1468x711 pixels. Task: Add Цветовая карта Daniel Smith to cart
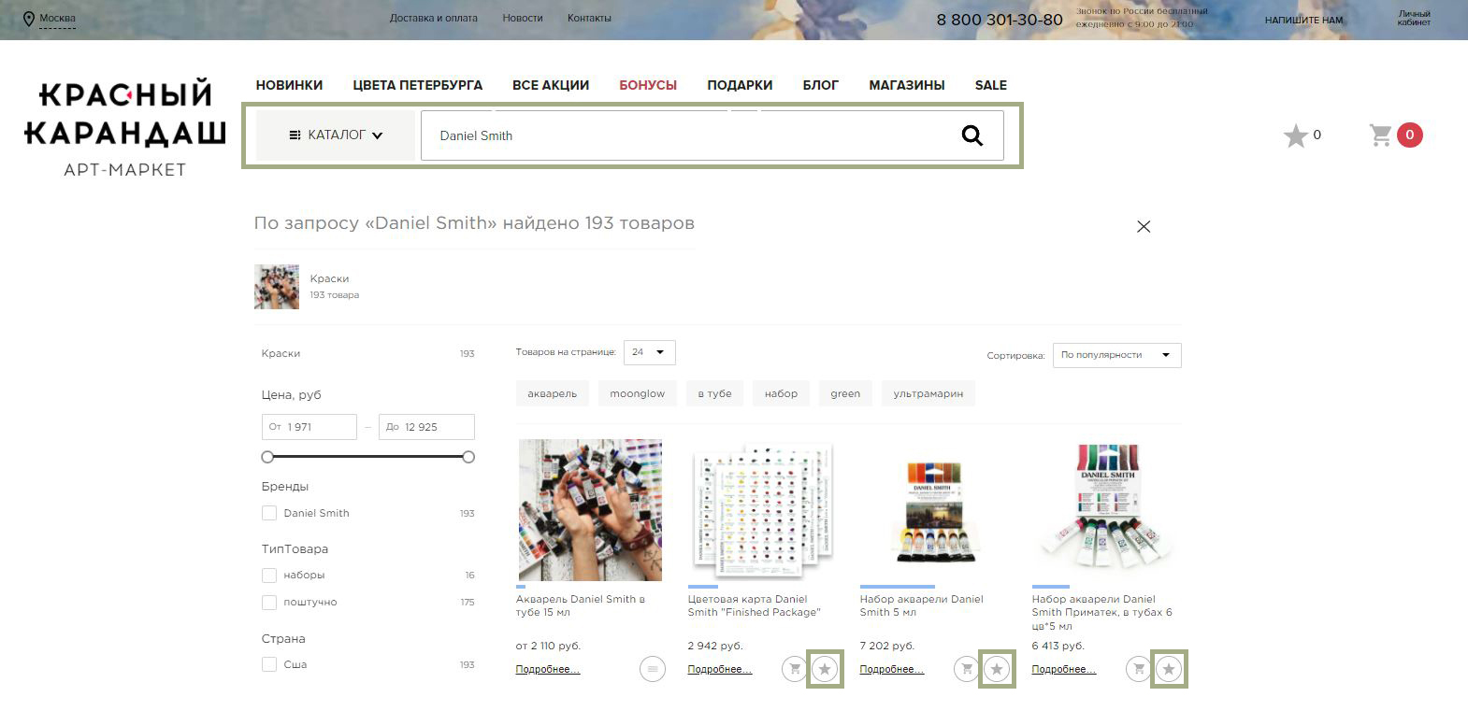pyautogui.click(x=795, y=669)
